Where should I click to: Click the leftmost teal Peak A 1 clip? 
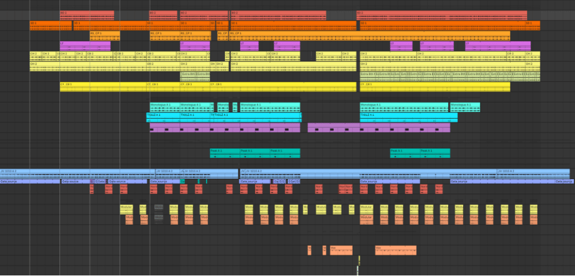[x=224, y=153]
